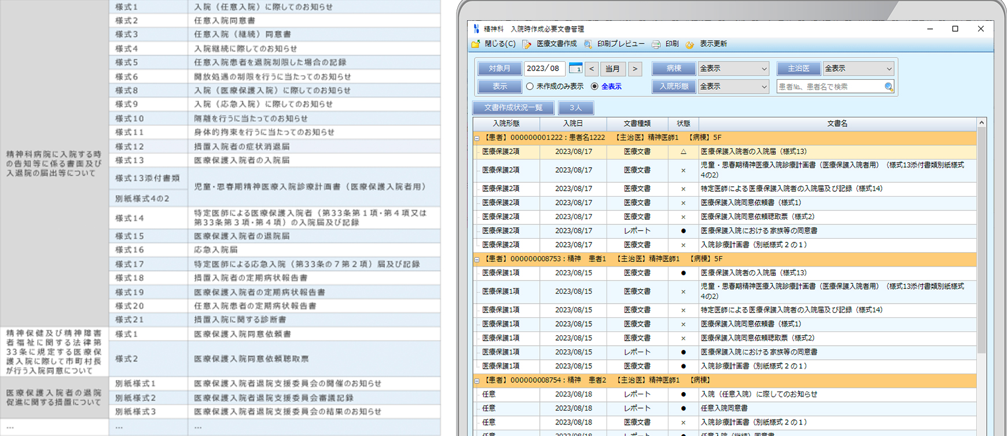
Task: Click the 医療文書作成 document icon
Action: pos(527,44)
